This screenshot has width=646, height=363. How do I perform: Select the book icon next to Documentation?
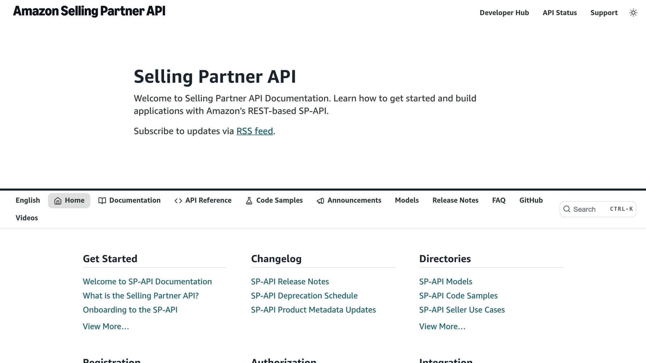click(102, 200)
